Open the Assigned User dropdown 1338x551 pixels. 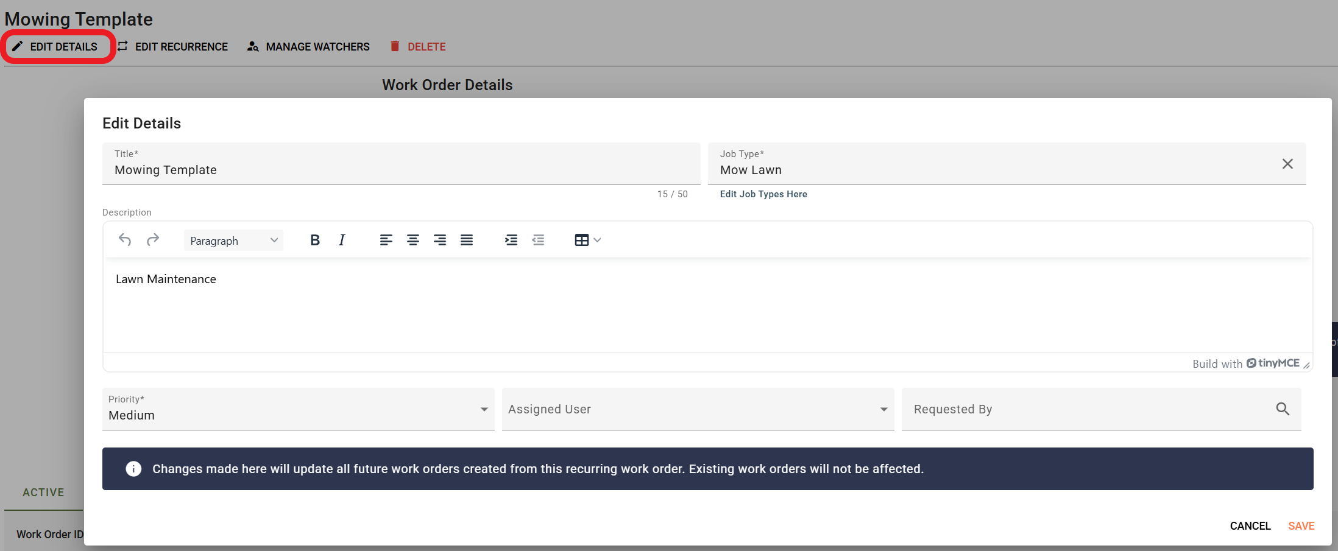point(698,409)
